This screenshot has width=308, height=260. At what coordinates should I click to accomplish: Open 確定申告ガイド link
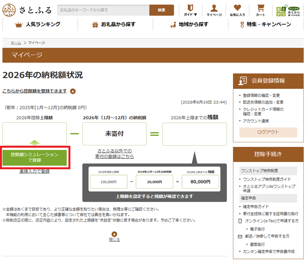[256, 207]
